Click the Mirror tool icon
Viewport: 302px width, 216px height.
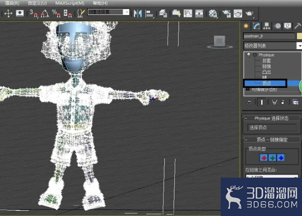tap(138, 13)
